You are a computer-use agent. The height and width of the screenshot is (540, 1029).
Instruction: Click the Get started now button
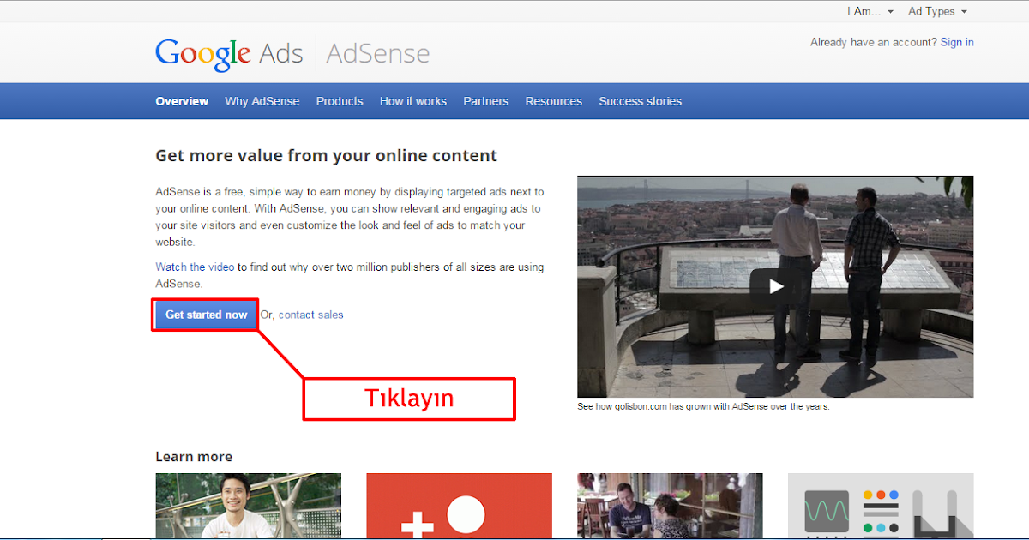206,315
